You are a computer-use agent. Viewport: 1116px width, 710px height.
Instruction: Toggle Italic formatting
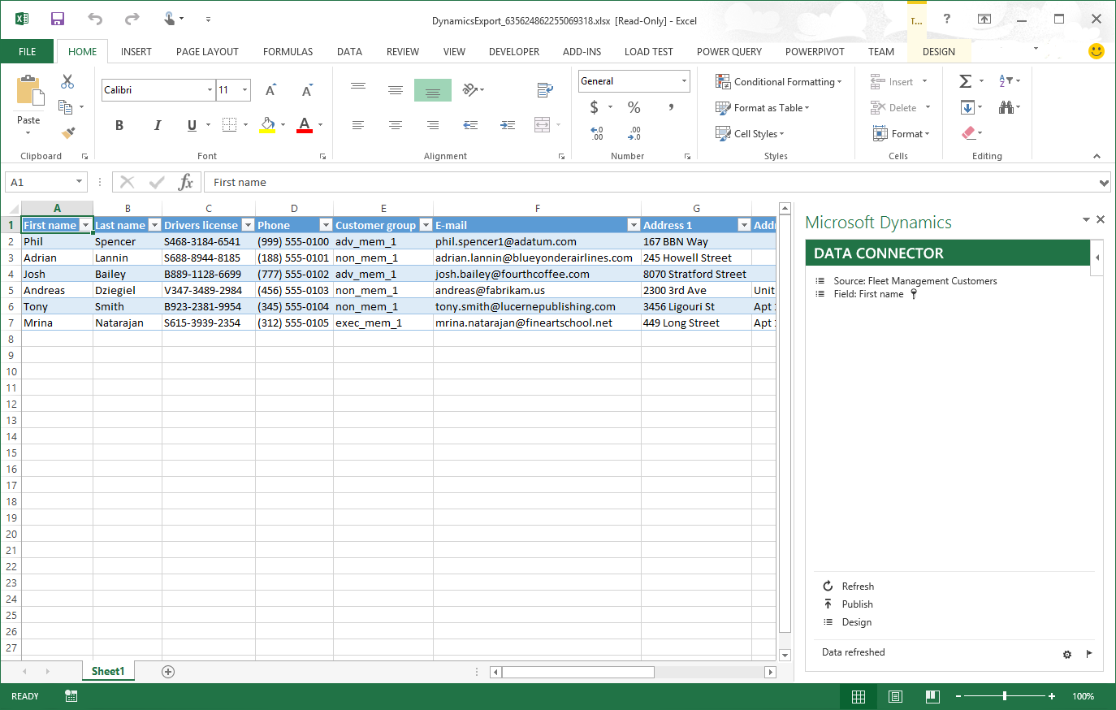(158, 125)
